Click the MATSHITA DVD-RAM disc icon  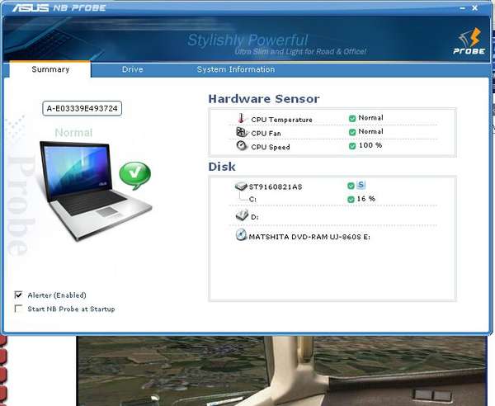[x=241, y=234]
